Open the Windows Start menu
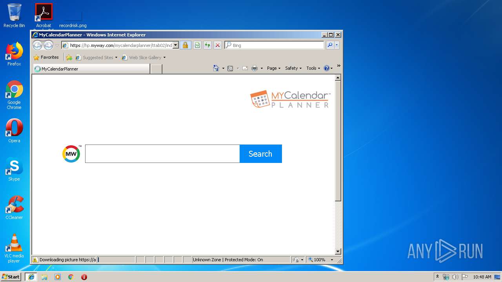The height and width of the screenshot is (282, 502). 11,277
